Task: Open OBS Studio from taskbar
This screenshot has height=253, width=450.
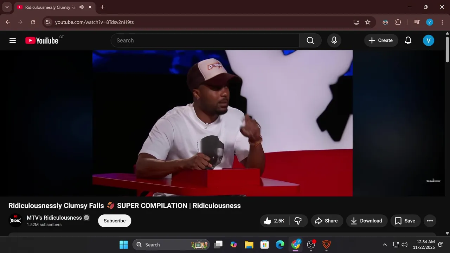Action: click(x=311, y=245)
